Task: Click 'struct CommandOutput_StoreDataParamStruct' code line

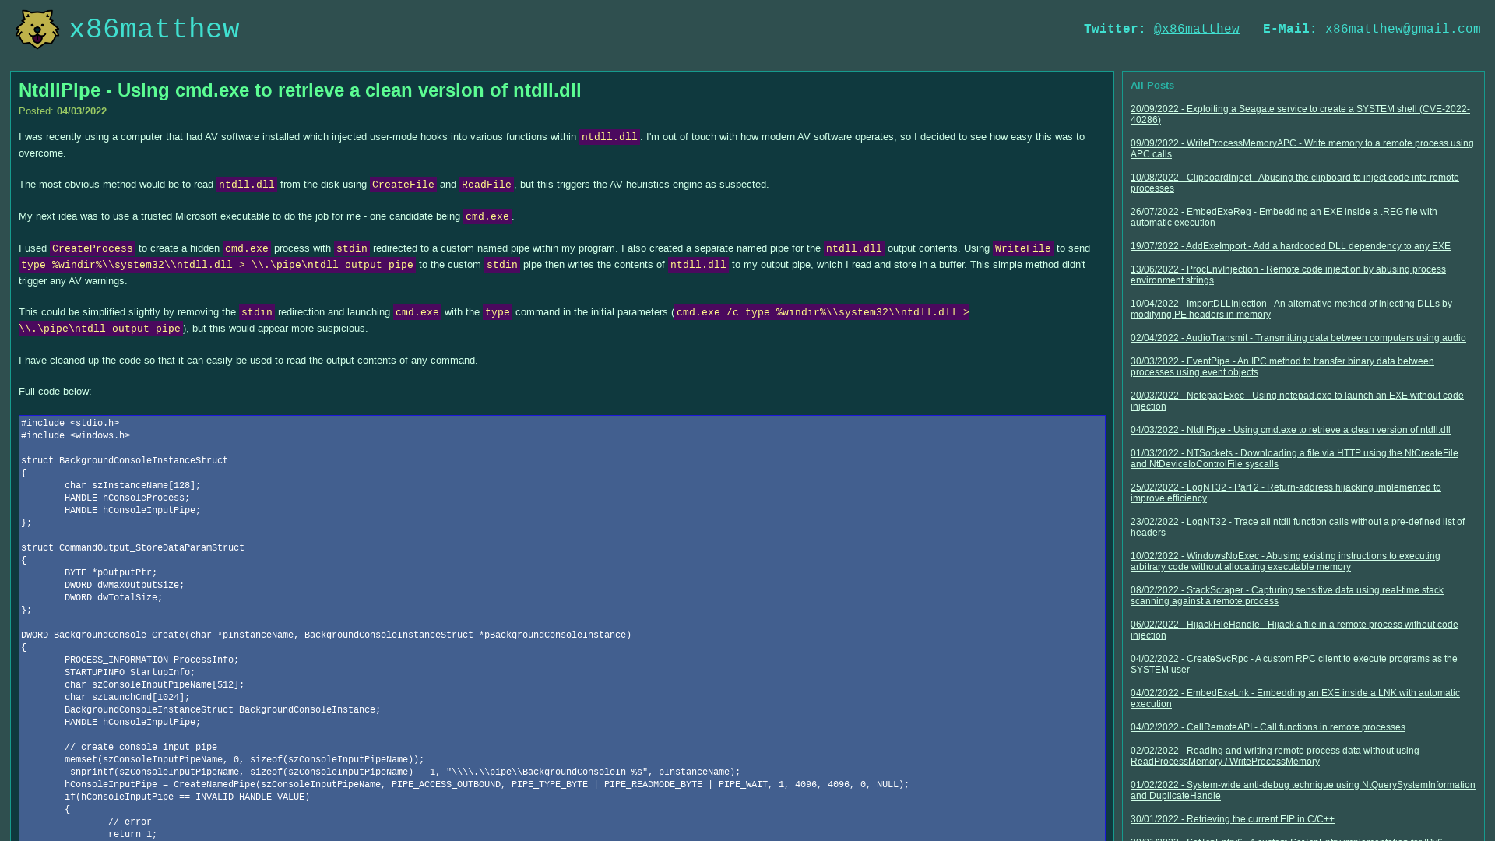Action: pyautogui.click(x=132, y=548)
